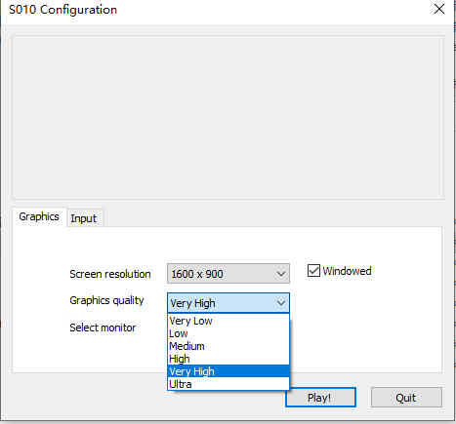Click the Windowed label text

347,271
